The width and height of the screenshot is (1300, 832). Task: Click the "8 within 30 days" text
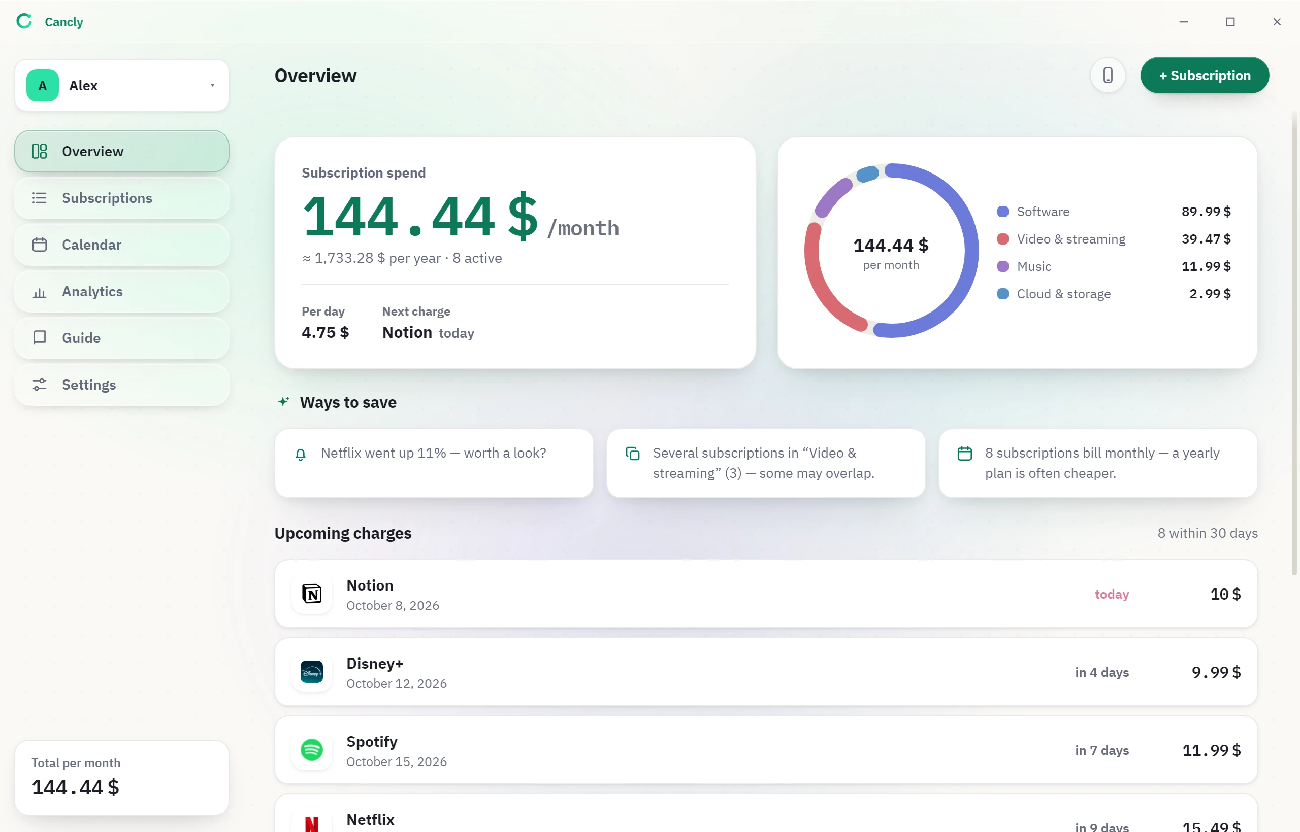1208,533
